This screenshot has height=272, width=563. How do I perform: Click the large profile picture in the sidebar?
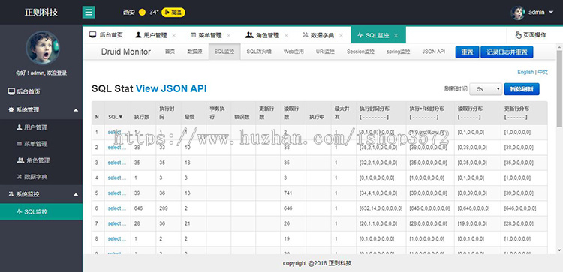[x=43, y=47]
